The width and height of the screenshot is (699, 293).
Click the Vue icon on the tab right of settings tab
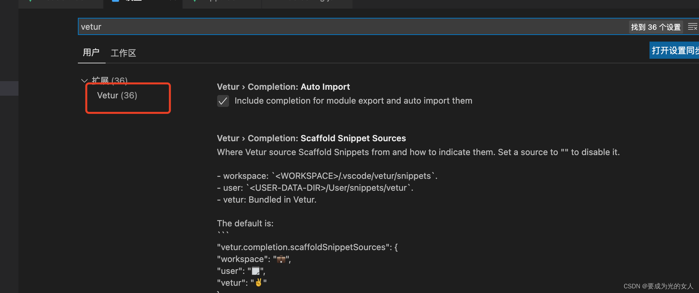point(195,1)
